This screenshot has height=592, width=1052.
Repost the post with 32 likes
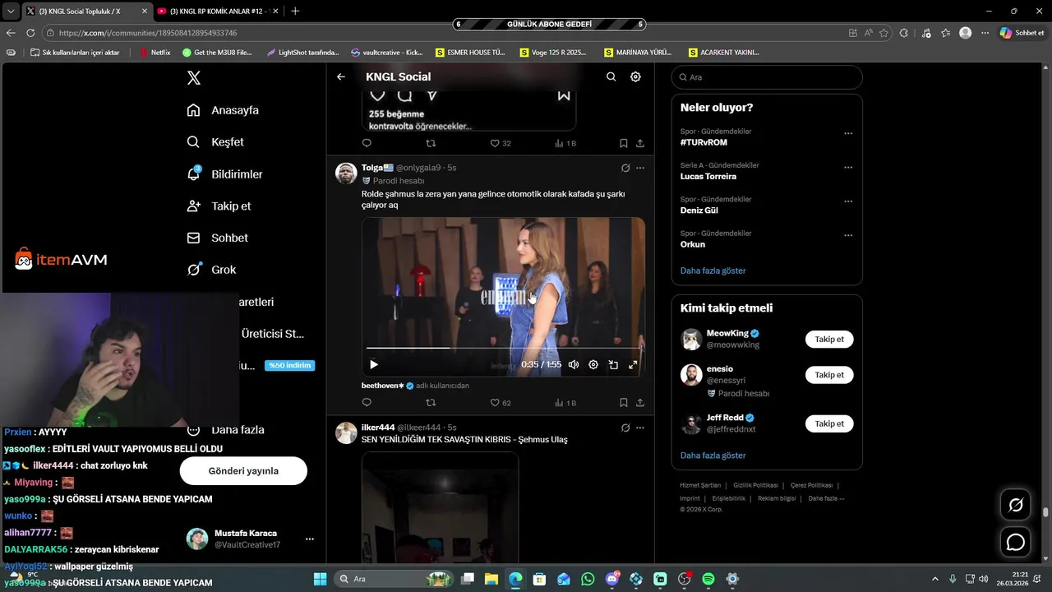click(x=431, y=143)
